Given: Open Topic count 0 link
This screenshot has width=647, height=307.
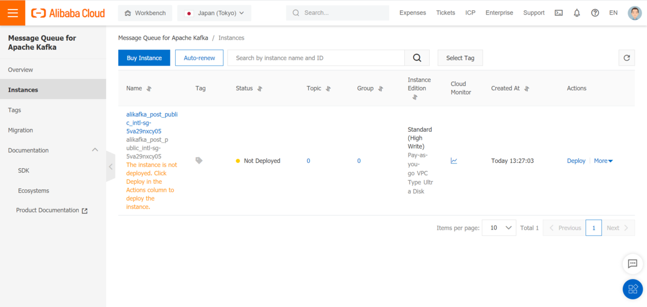Looking at the screenshot, I should click(x=308, y=161).
